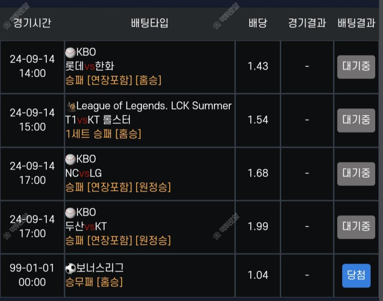The width and height of the screenshot is (383, 301).
Task: Click the 1.99 odds value
Action: pos(258,227)
